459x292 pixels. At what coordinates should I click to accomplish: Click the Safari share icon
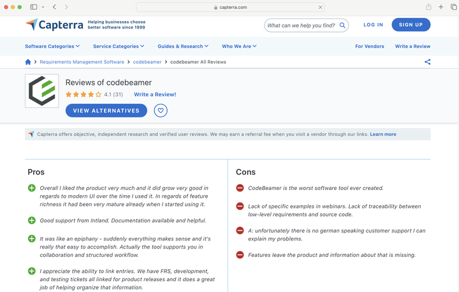coord(428,7)
